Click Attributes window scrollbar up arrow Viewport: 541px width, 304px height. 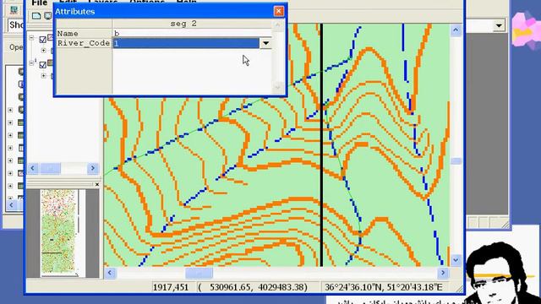278,24
